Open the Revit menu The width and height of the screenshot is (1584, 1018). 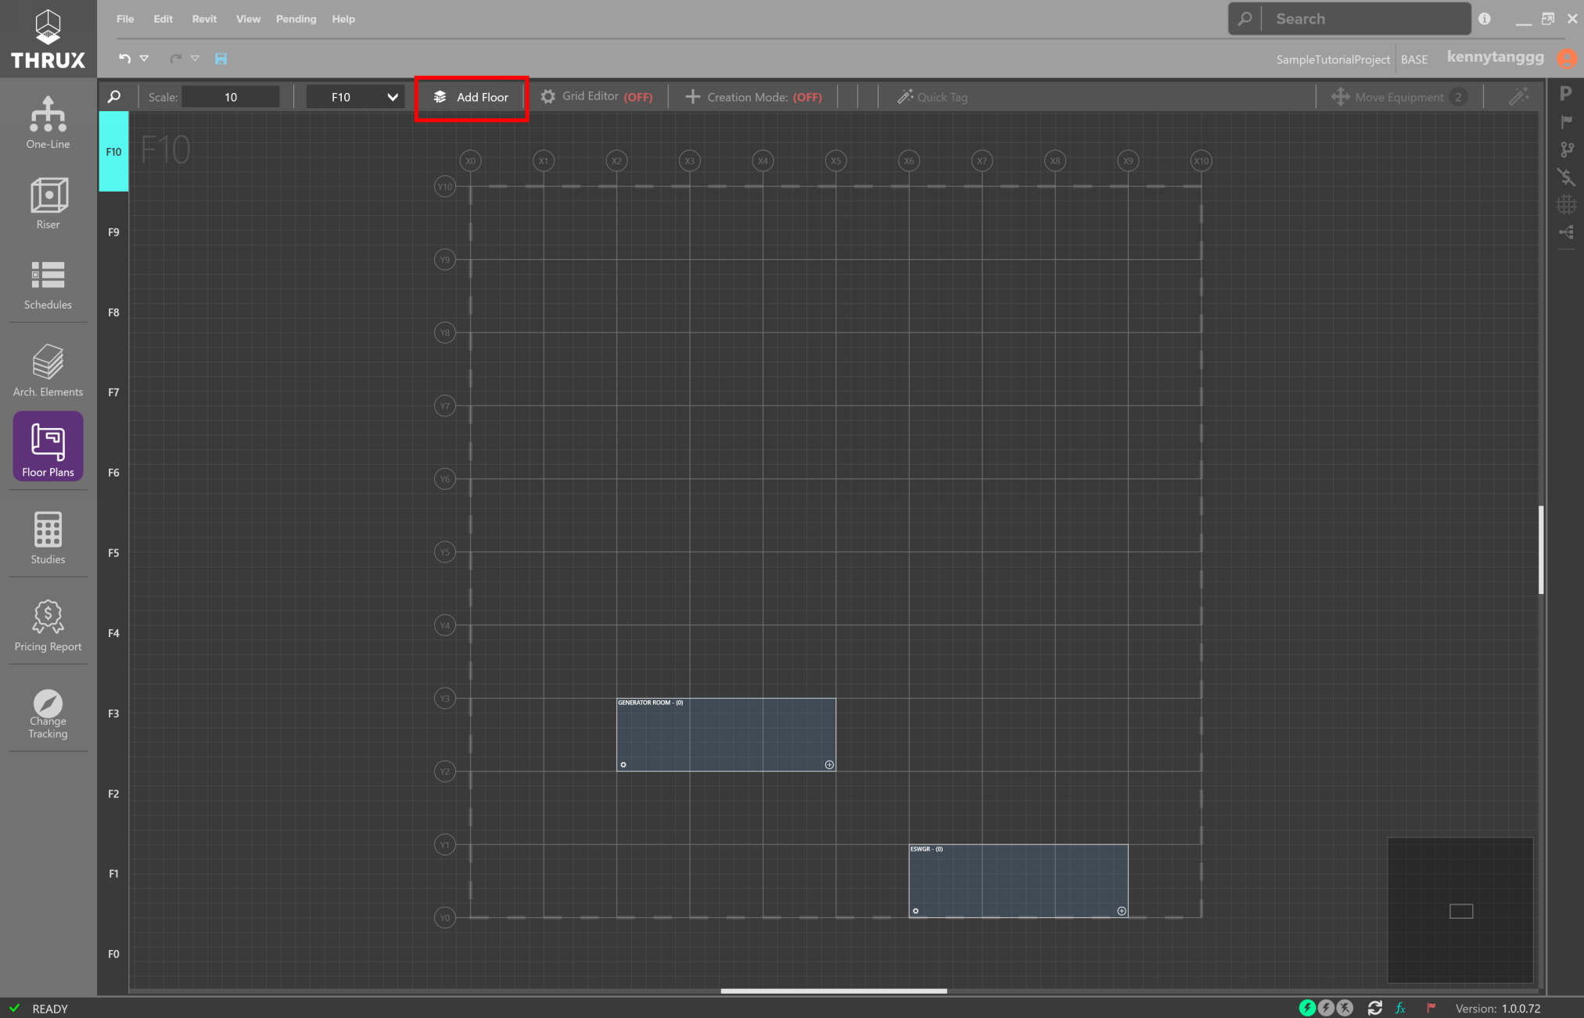pyautogui.click(x=204, y=19)
